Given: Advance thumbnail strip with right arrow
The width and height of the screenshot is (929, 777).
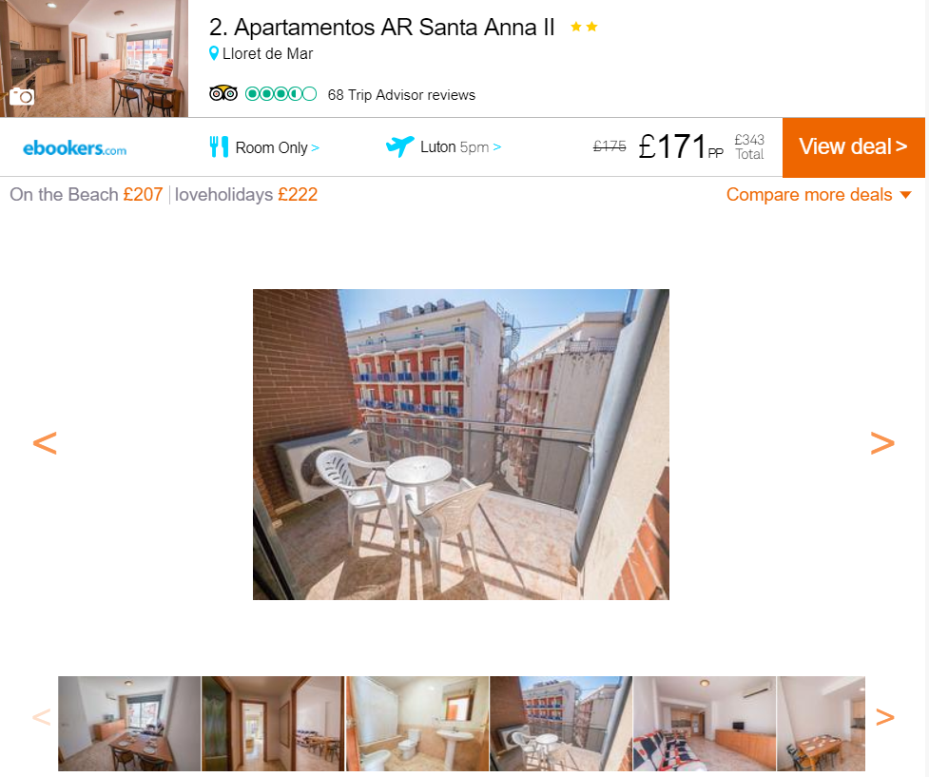Looking at the screenshot, I should [x=884, y=717].
